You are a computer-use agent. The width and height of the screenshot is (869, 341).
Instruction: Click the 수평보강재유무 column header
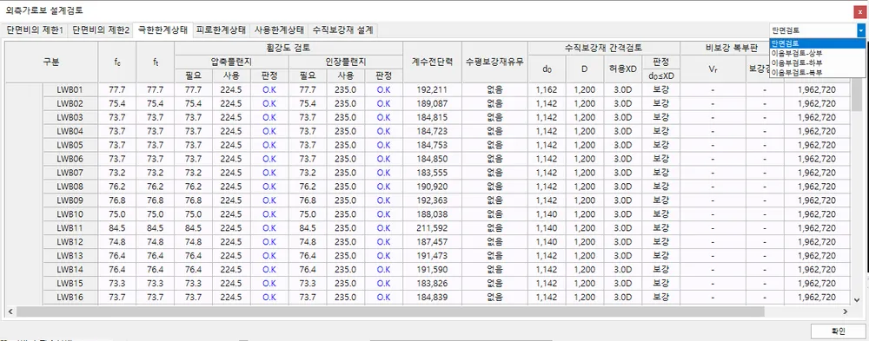[x=494, y=62]
